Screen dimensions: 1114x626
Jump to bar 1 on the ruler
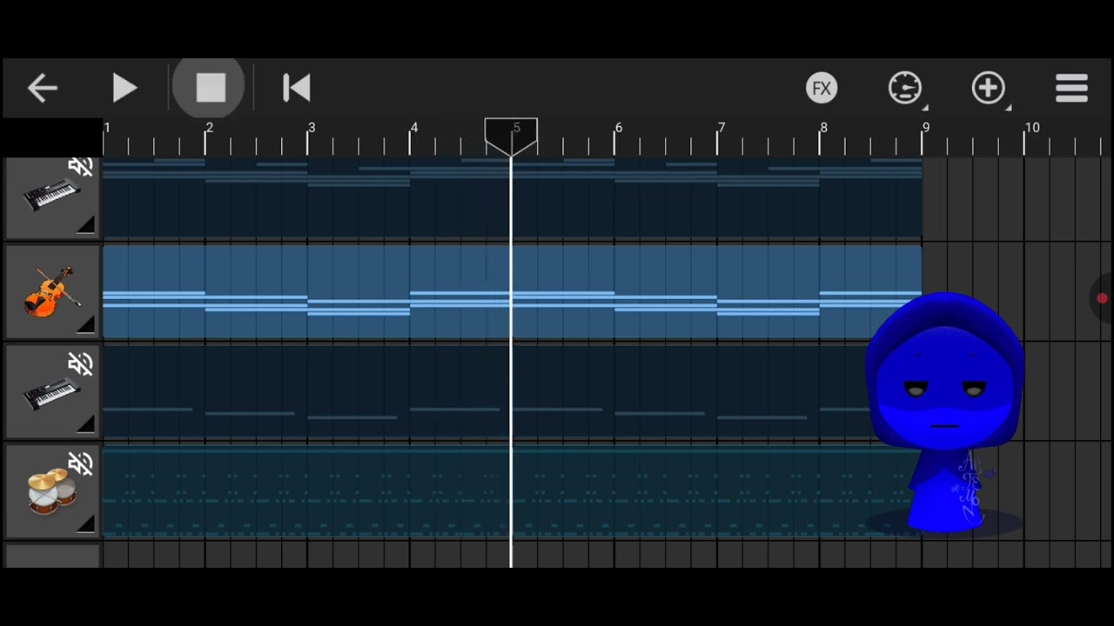coord(107,128)
